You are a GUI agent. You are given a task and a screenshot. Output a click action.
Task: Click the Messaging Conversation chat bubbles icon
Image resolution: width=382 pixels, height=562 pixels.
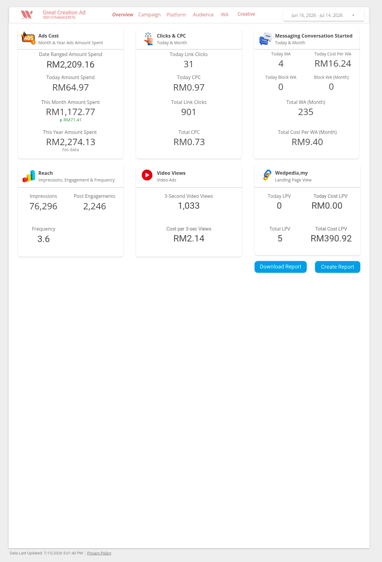point(266,39)
